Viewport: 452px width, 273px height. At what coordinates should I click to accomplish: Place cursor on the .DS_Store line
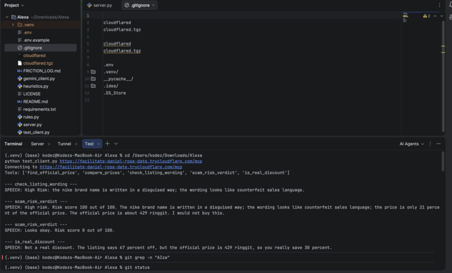(x=115, y=93)
